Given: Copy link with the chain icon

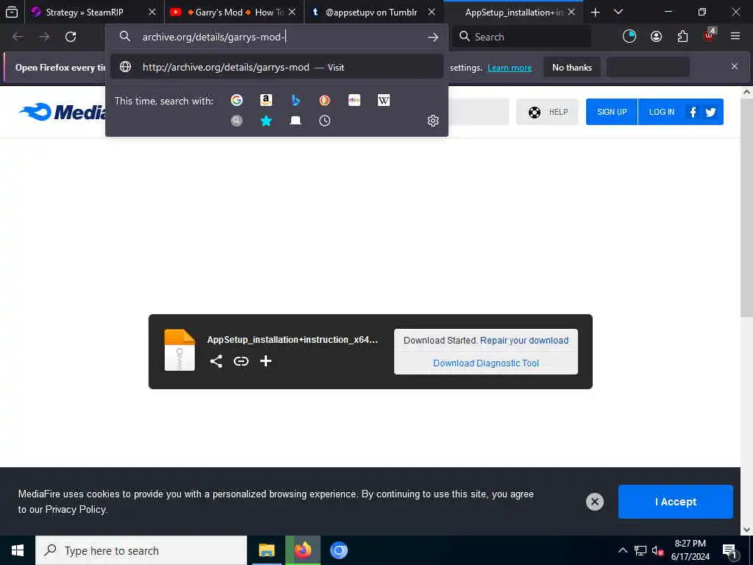Looking at the screenshot, I should [241, 361].
